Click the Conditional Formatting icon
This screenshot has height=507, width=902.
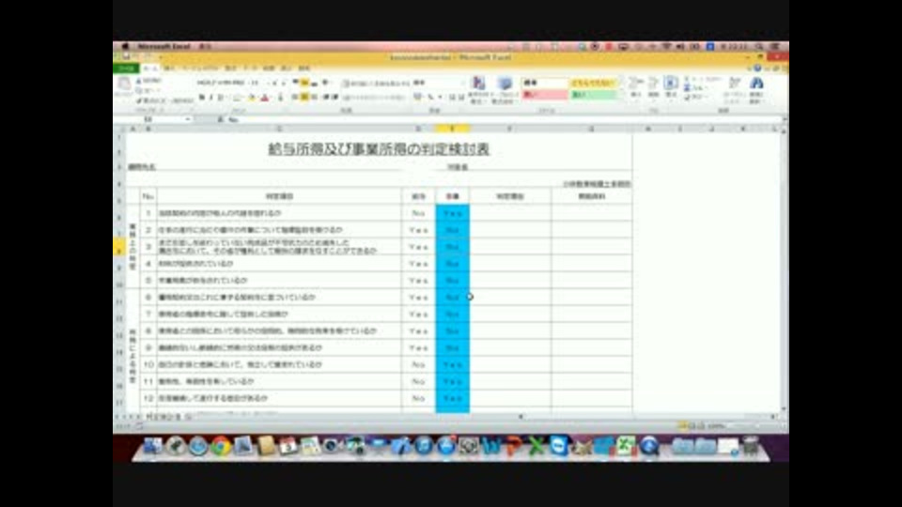point(478,84)
